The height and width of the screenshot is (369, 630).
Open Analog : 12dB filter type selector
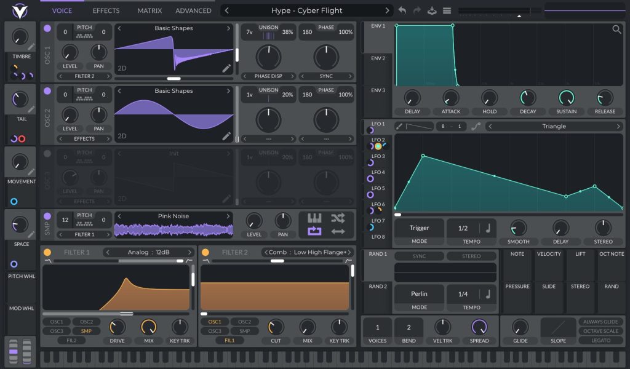(148, 252)
